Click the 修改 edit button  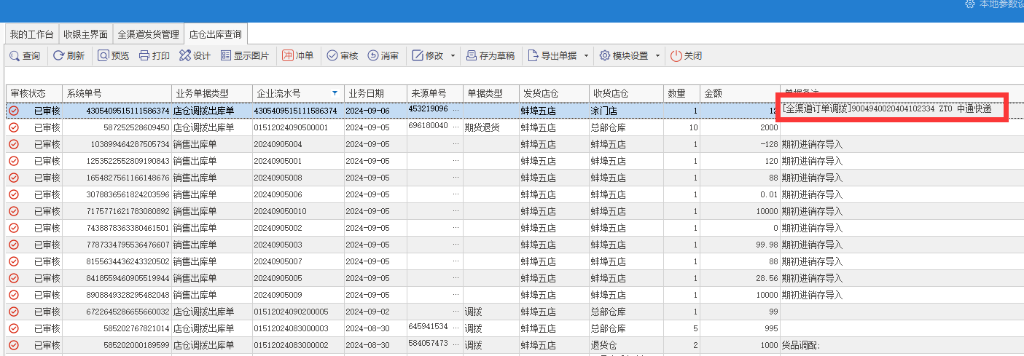(x=428, y=55)
